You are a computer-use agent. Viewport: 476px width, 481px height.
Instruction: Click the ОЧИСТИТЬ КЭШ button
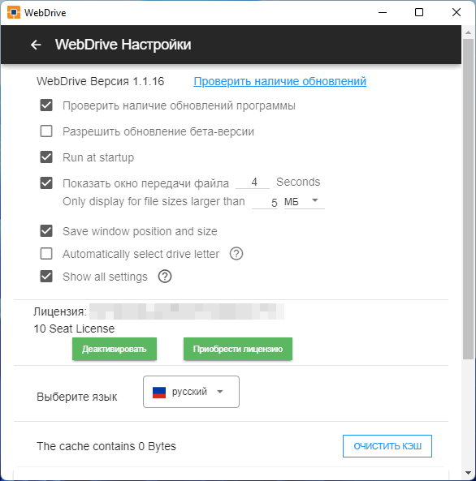coord(387,446)
